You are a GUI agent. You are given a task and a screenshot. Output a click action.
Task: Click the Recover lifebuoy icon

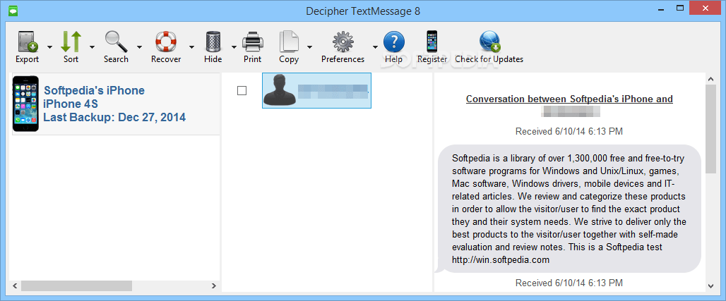click(166, 42)
